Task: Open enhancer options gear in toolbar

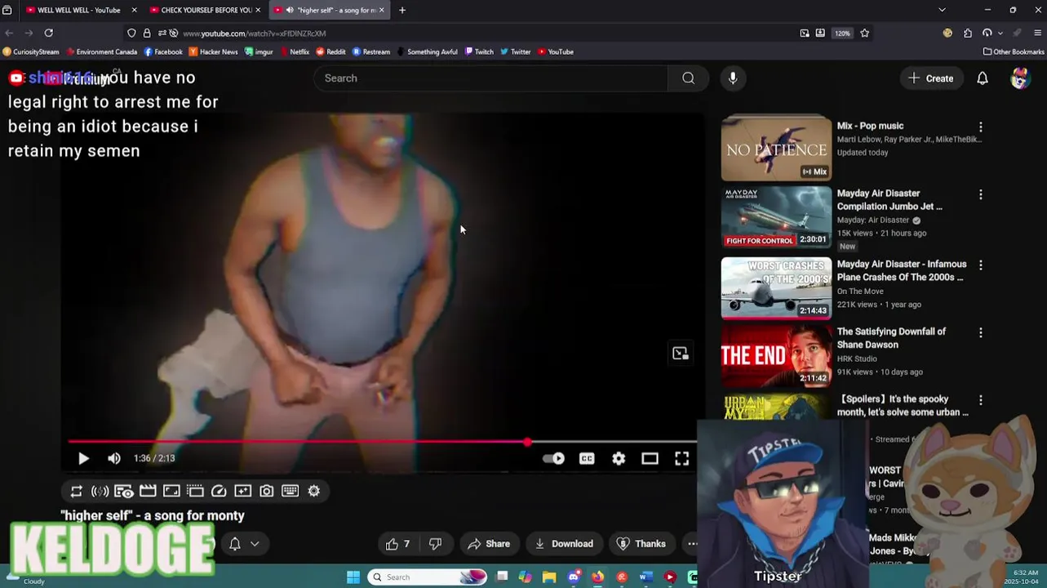Action: pos(314,491)
